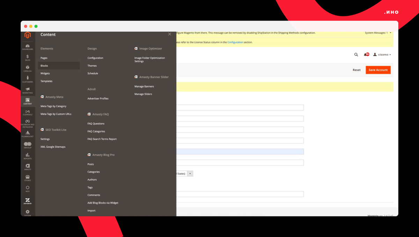
Task: Click the Customers sidebar icon
Action: 28,78
